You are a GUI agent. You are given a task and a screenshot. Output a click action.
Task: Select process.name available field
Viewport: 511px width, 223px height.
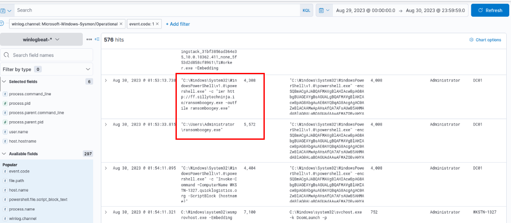click(x=22, y=209)
